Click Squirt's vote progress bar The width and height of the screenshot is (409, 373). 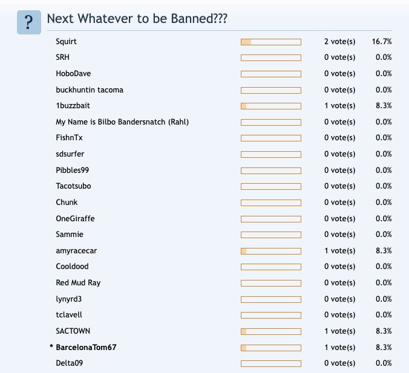click(271, 42)
